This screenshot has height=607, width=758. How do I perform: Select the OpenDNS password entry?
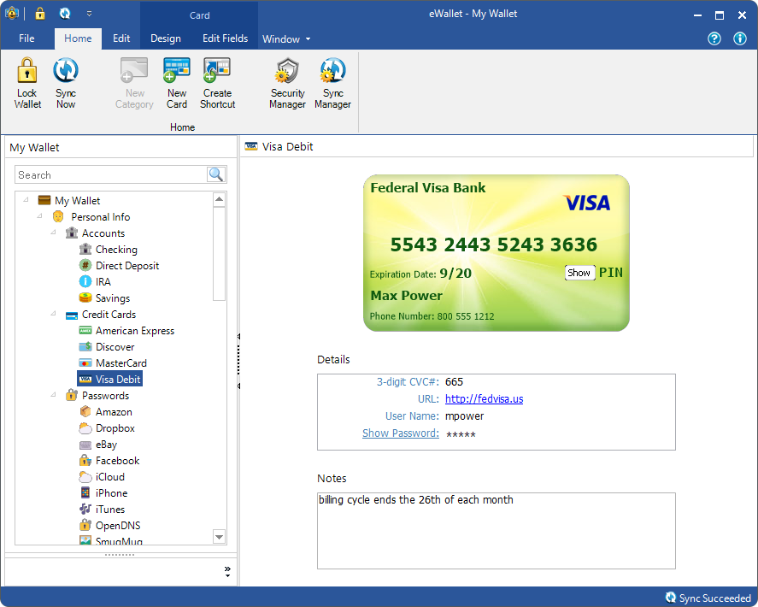(118, 525)
